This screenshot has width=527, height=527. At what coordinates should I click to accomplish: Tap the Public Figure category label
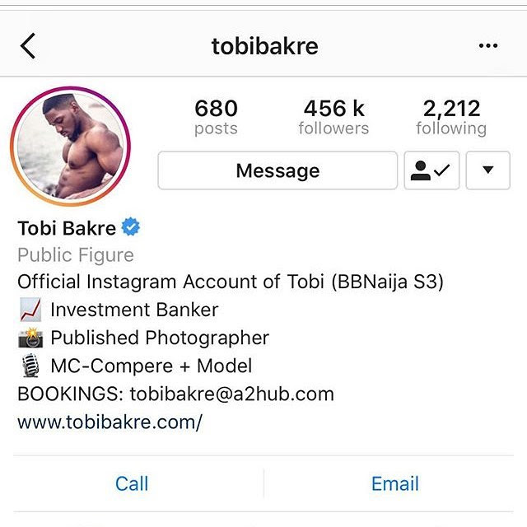click(x=76, y=254)
